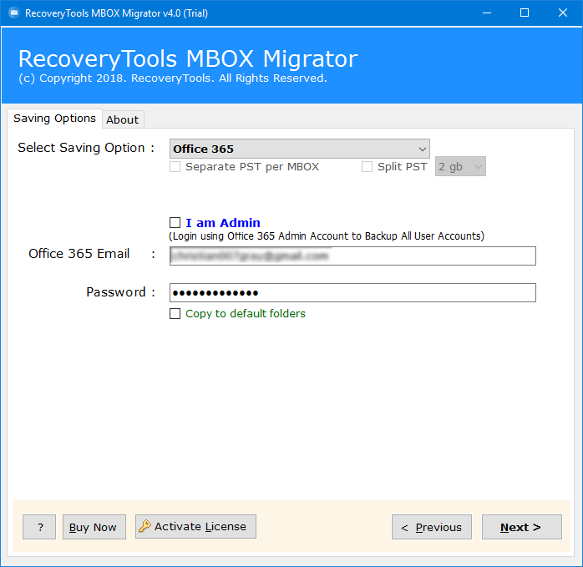This screenshot has width=583, height=567.
Task: Check the I am Admin box
Action: coord(175,222)
